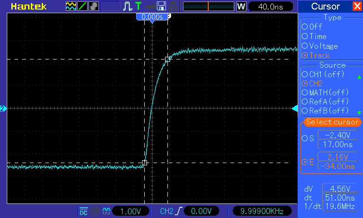The height and width of the screenshot is (218, 363).
Task: Click the cyan trigger level arrow at right edge
Action: pos(294,109)
